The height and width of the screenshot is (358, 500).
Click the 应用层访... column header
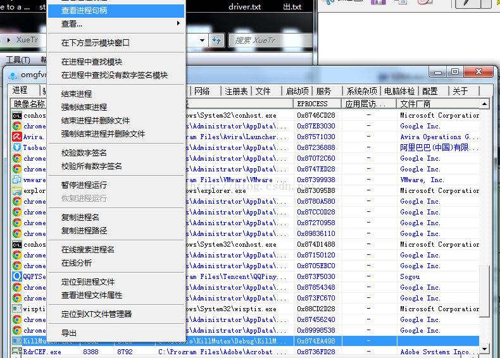point(369,104)
